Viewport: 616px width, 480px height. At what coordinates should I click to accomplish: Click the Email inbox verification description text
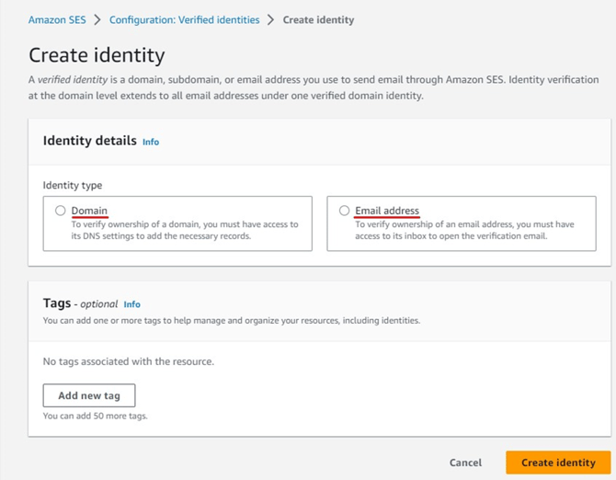click(x=464, y=229)
